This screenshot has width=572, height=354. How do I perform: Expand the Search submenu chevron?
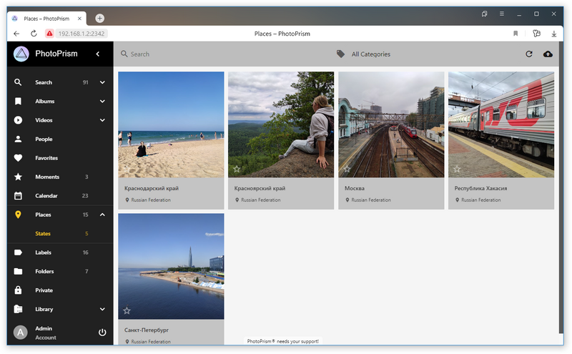point(102,82)
